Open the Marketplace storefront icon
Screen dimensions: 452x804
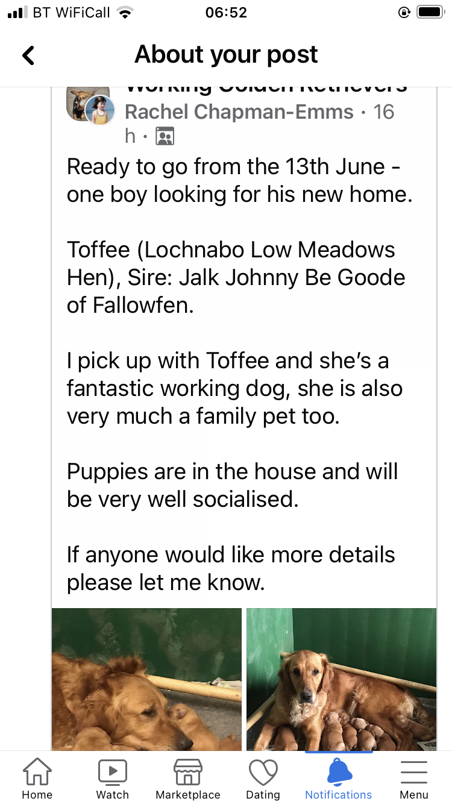(x=187, y=773)
